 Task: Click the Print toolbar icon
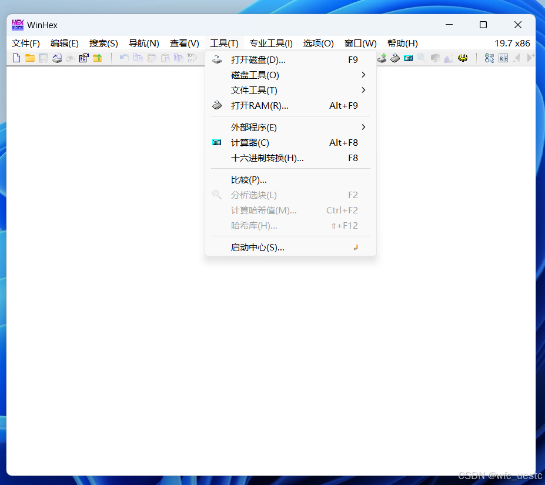point(70,58)
